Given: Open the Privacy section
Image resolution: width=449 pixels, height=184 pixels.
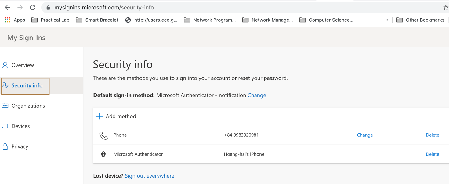Looking at the screenshot, I should tap(20, 146).
